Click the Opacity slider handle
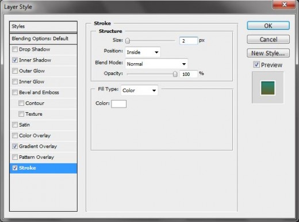299x222 pixels. (175, 74)
